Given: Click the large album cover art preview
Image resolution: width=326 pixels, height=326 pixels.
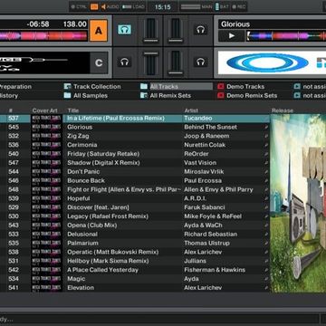Looking at the screenshot, I should (298, 204).
